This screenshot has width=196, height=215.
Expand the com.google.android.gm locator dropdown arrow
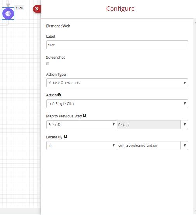184,145
